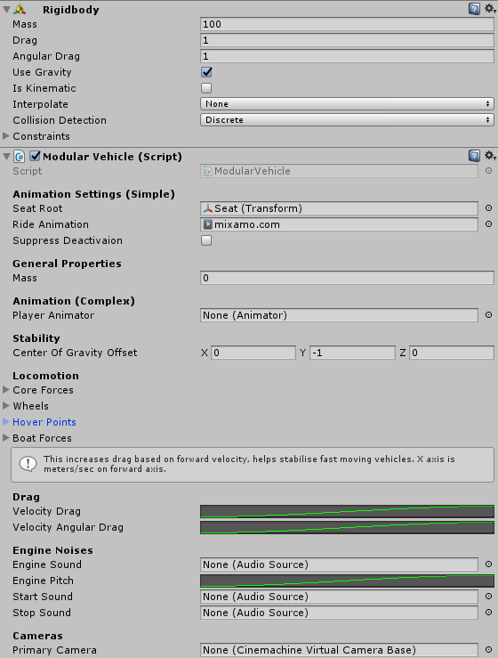Expand the Hover Points foldout

coord(6,422)
